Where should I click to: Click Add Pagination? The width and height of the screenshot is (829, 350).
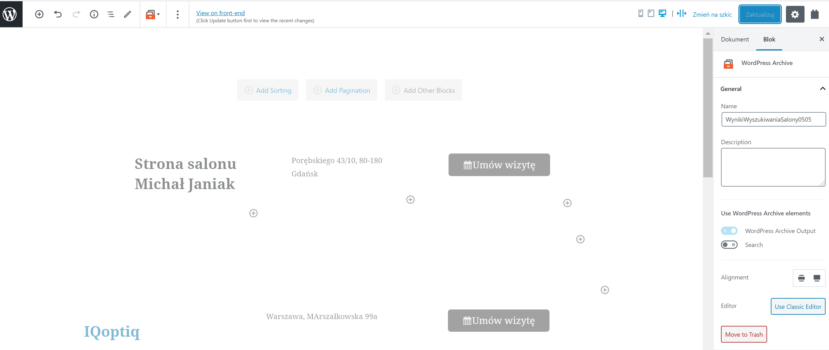coord(341,90)
